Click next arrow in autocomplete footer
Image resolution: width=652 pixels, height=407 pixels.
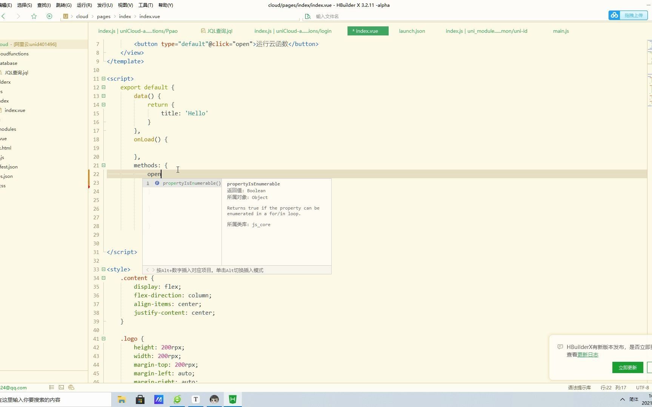153,270
